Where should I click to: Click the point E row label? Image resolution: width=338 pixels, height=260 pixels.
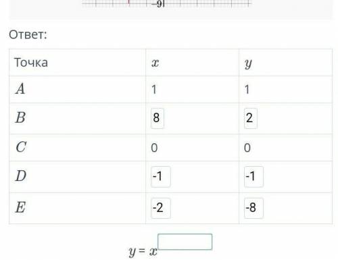click(x=20, y=207)
